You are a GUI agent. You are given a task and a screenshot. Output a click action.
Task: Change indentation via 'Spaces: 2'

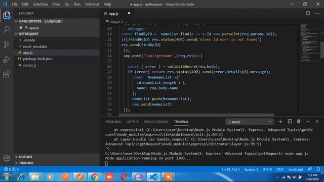251,169
